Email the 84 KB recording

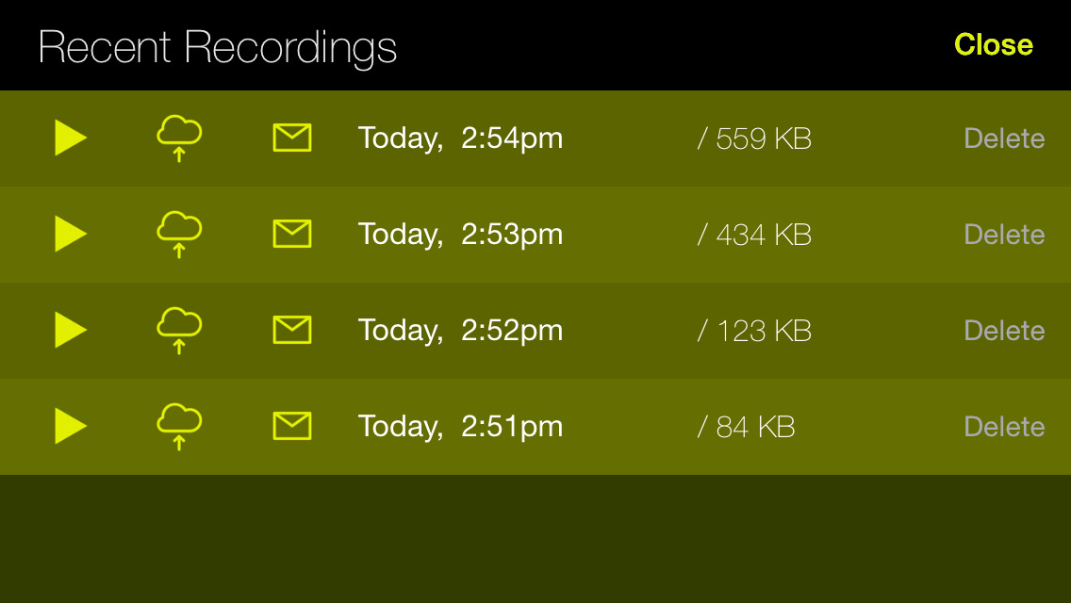[x=292, y=426]
